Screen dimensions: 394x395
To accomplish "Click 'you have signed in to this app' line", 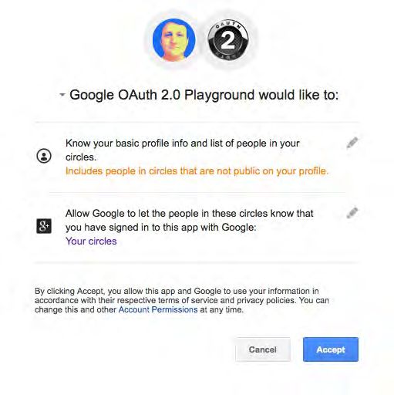I will tap(161, 228).
